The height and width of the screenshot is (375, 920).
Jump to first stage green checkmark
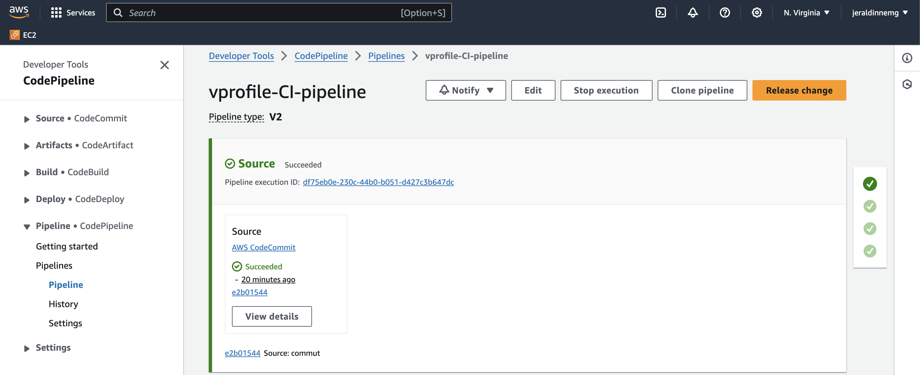(870, 183)
